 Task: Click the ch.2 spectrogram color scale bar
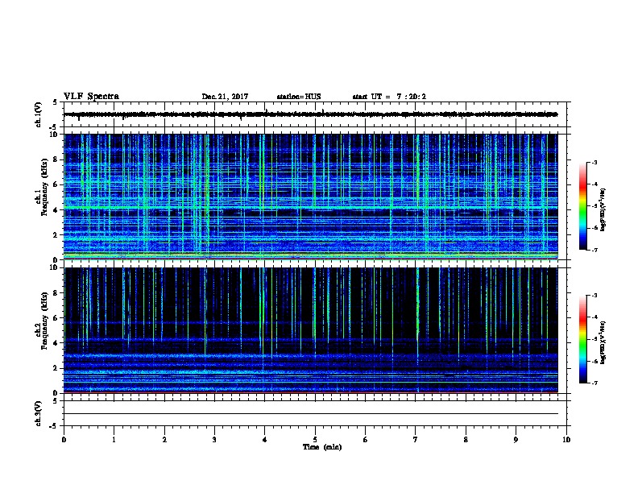(583, 339)
